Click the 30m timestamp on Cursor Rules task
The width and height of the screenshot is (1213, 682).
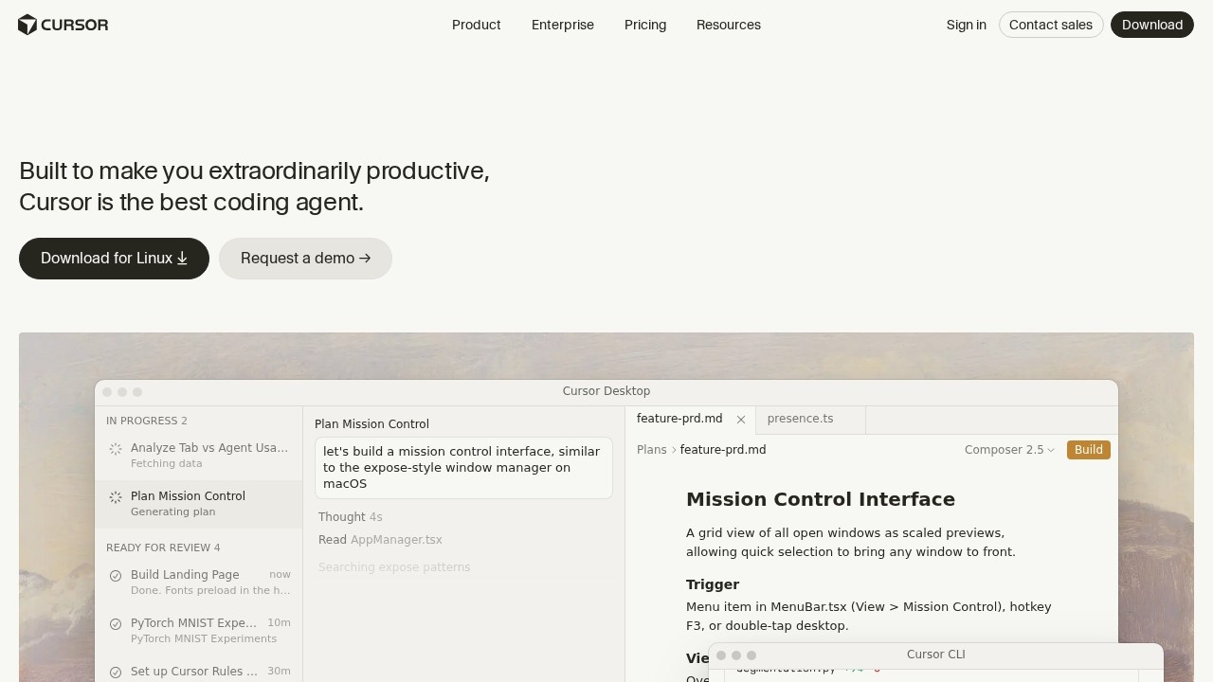tap(279, 672)
